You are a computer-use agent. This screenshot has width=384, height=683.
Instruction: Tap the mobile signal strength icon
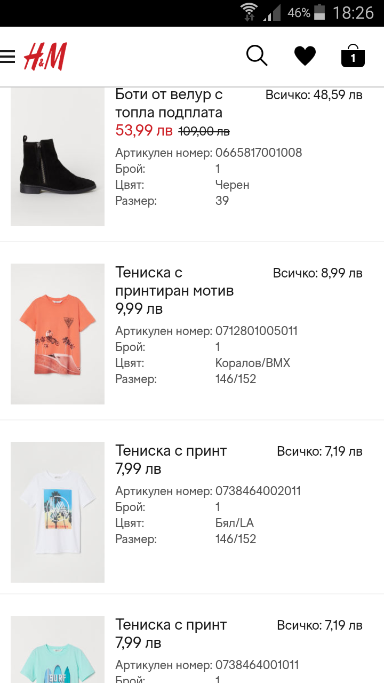[x=273, y=12]
